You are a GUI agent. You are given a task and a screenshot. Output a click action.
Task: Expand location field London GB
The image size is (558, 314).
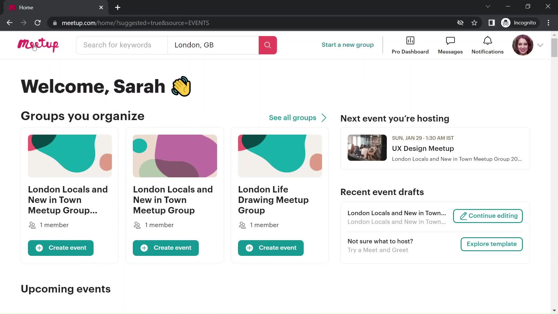214,45
